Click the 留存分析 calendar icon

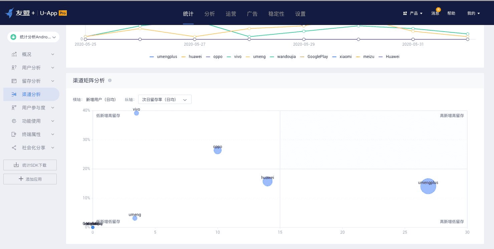tap(14, 81)
